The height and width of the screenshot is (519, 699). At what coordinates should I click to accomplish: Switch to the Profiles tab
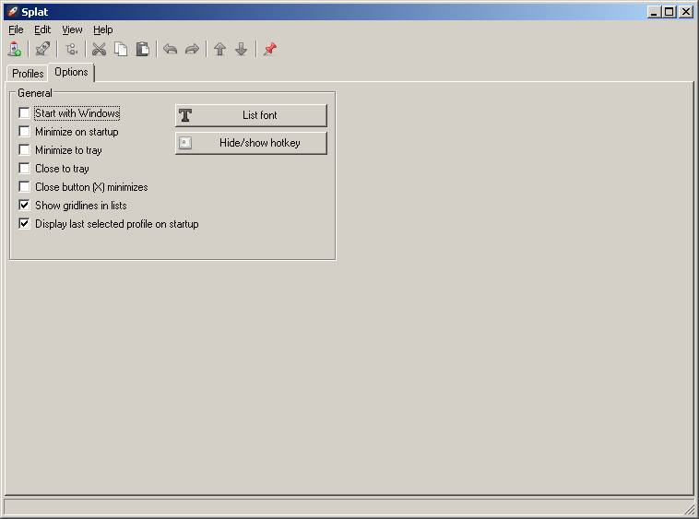pyautogui.click(x=28, y=74)
